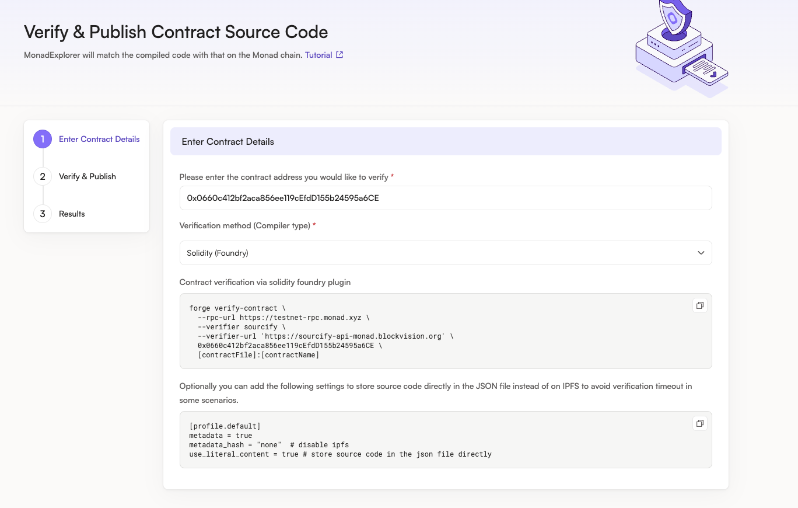The image size is (798, 508).
Task: Expand the Solidity (Foundry) dropdown arrow
Action: tap(701, 253)
